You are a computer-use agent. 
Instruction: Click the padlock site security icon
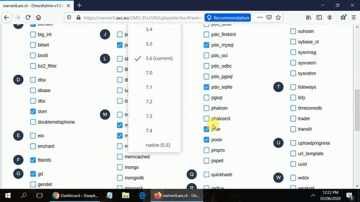point(78,17)
